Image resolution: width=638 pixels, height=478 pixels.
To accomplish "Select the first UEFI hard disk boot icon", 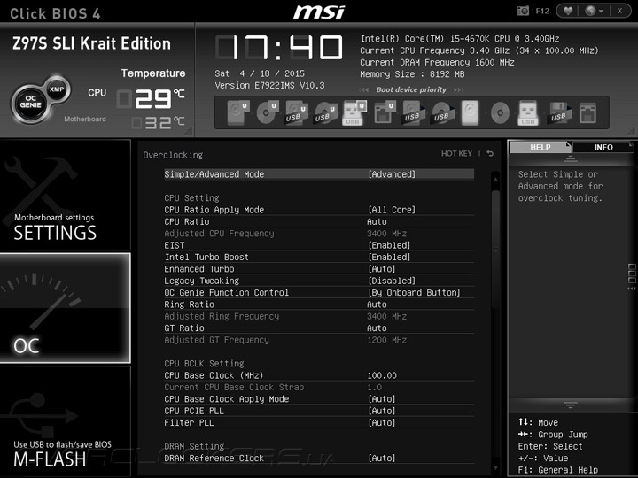I will (238, 112).
